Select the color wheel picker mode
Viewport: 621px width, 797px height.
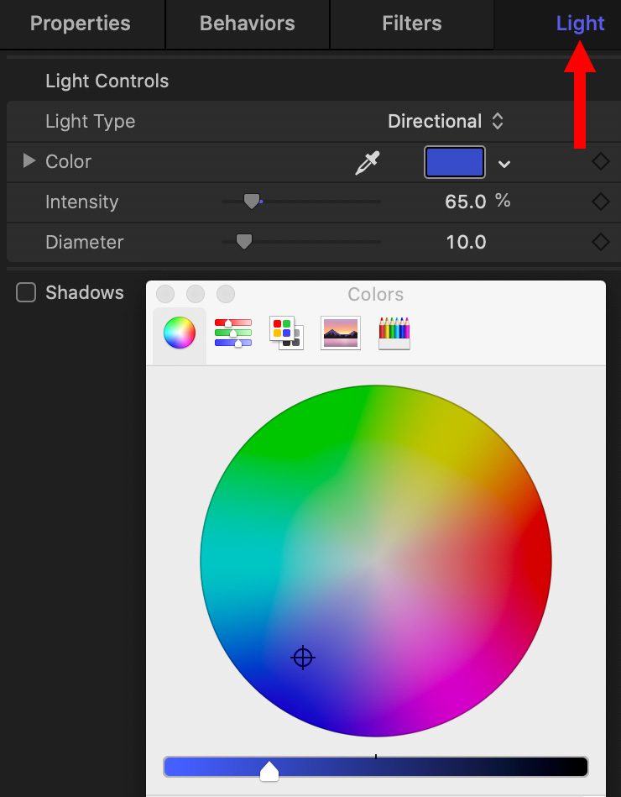pyautogui.click(x=180, y=333)
